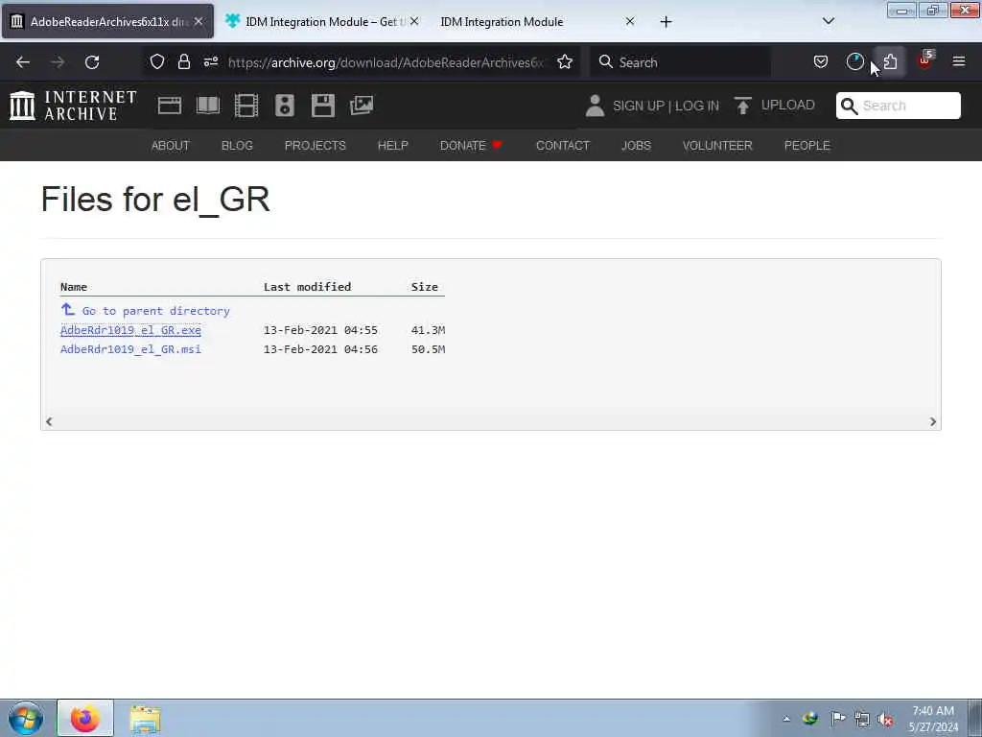Viewport: 982px width, 737px height.
Task: Switch to IDM Integration Module – Get tab
Action: pos(322,21)
